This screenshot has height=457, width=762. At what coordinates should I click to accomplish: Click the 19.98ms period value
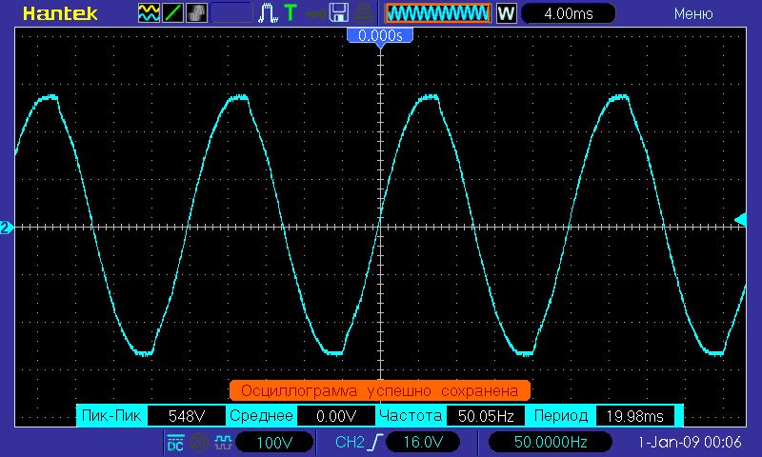tap(634, 416)
